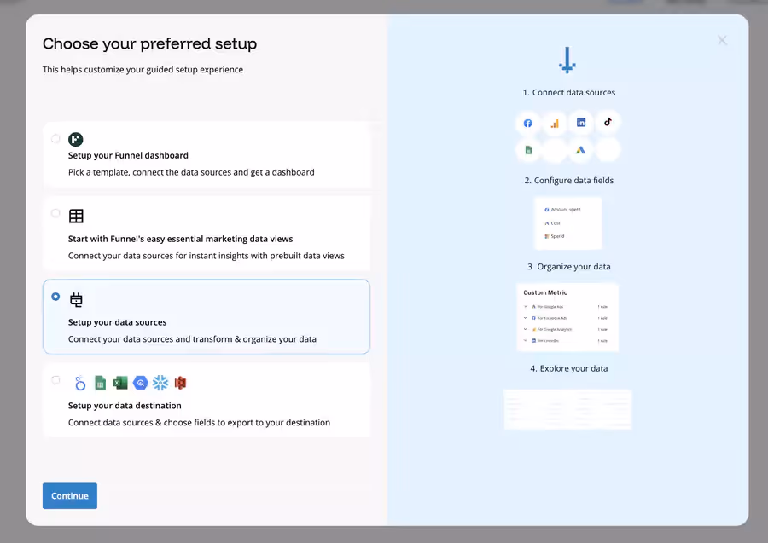Screen dimensions: 768x543
Task: Click the '4. Explore your data' step label
Action: coord(568,368)
